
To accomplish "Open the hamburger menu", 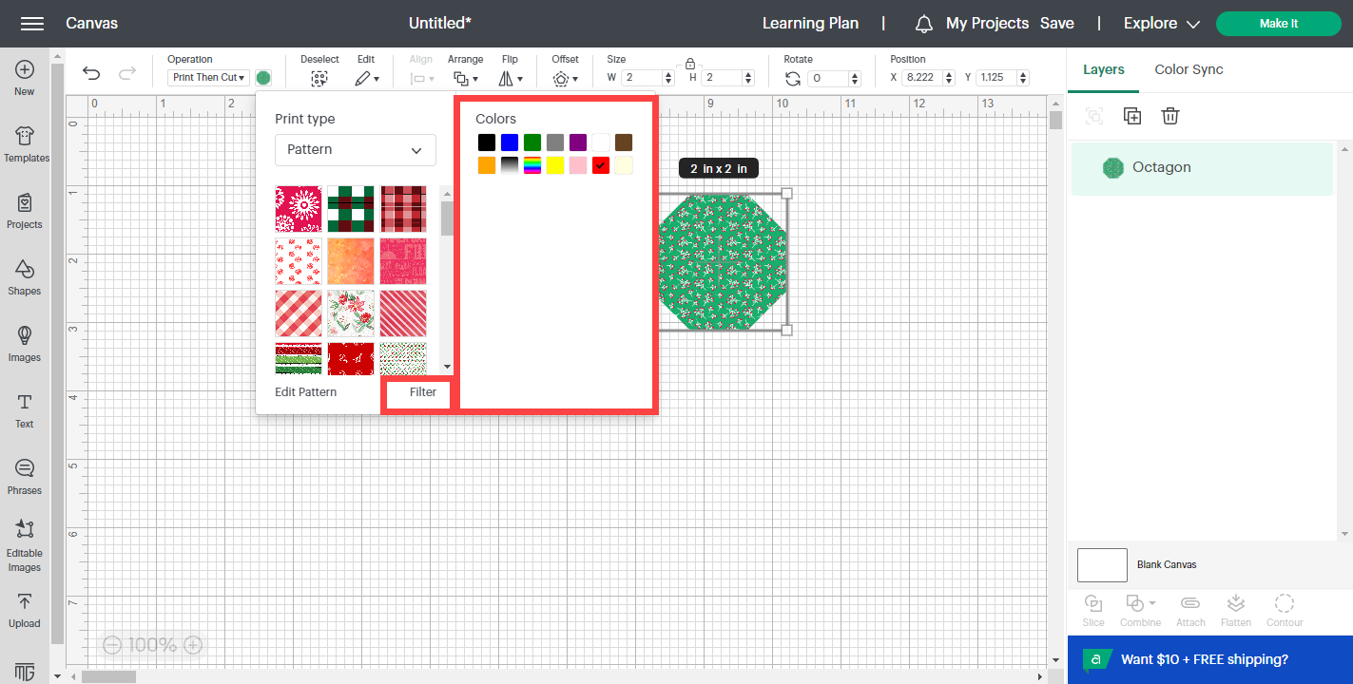I will click(x=32, y=23).
